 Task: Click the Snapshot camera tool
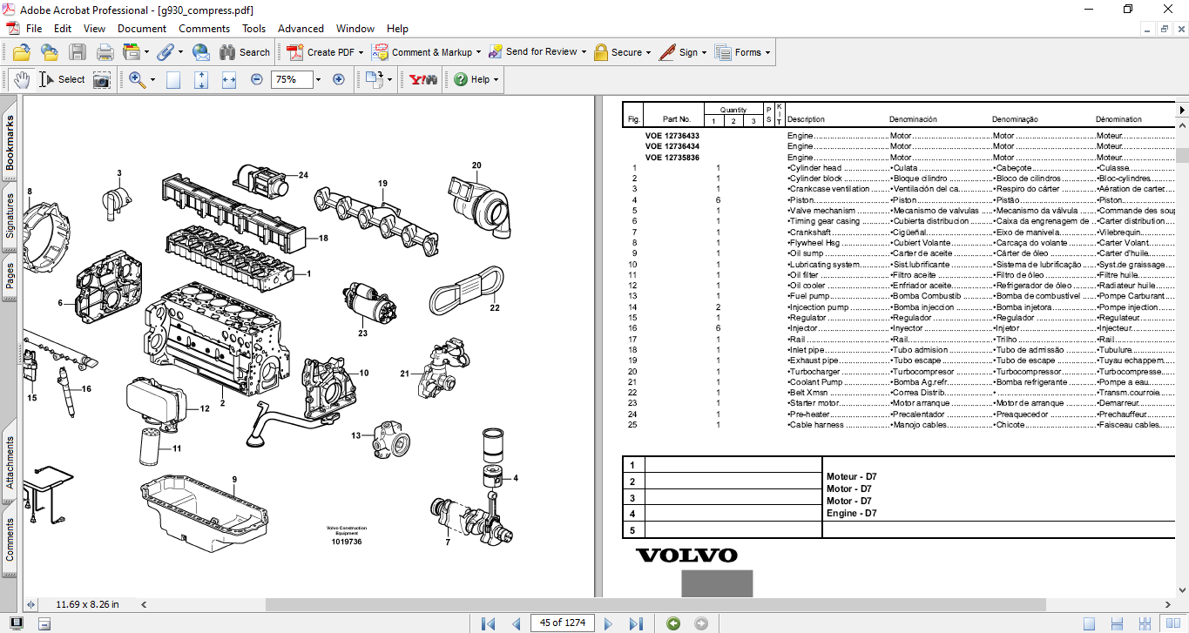(x=102, y=79)
